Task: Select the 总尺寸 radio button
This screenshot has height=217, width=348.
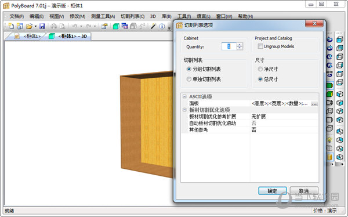Action: [x=260, y=79]
